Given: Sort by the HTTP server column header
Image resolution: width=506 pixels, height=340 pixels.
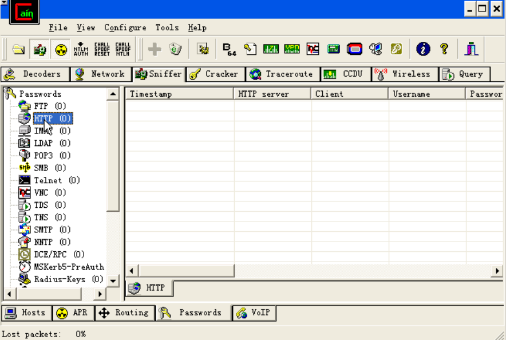Looking at the screenshot, I should pos(272,94).
